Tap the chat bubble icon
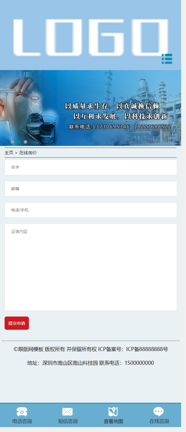Viewport: 186px width, 432px height. pyautogui.click(x=159, y=412)
